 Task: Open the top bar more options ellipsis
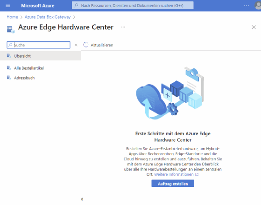coord(247,6)
